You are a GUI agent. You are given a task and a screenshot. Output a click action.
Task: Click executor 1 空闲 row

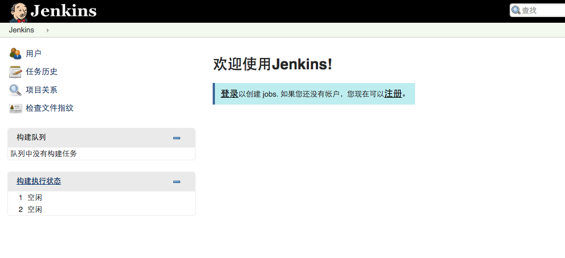[101, 197]
